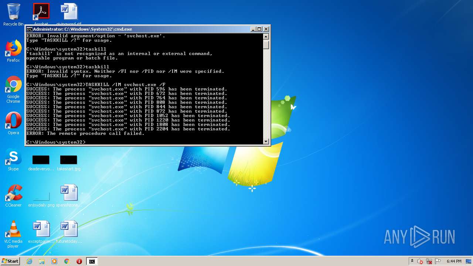Image resolution: width=473 pixels, height=266 pixels.
Task: Select the deadeveryo... black image file
Action: 41,163
